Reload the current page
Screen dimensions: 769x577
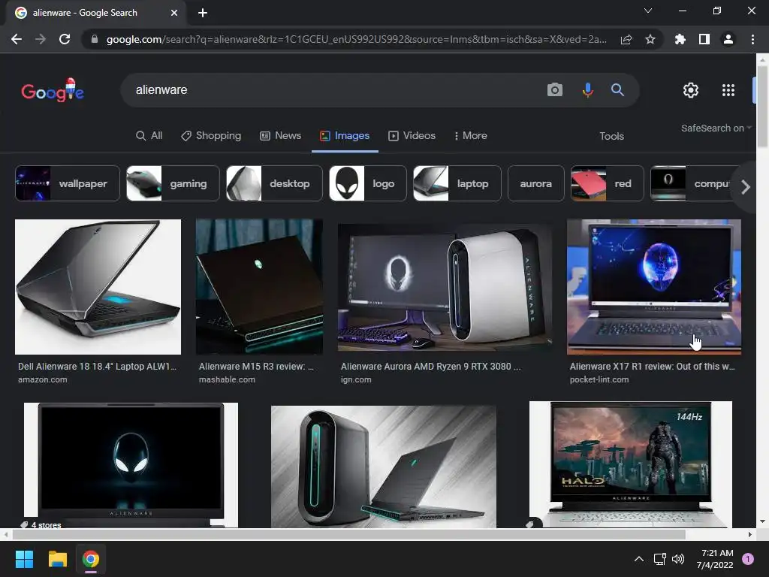[x=65, y=39]
